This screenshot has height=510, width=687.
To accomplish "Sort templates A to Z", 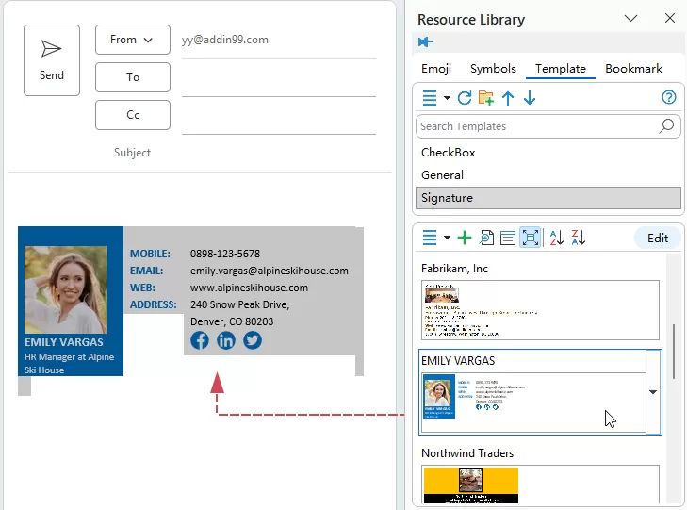I will [556, 239].
